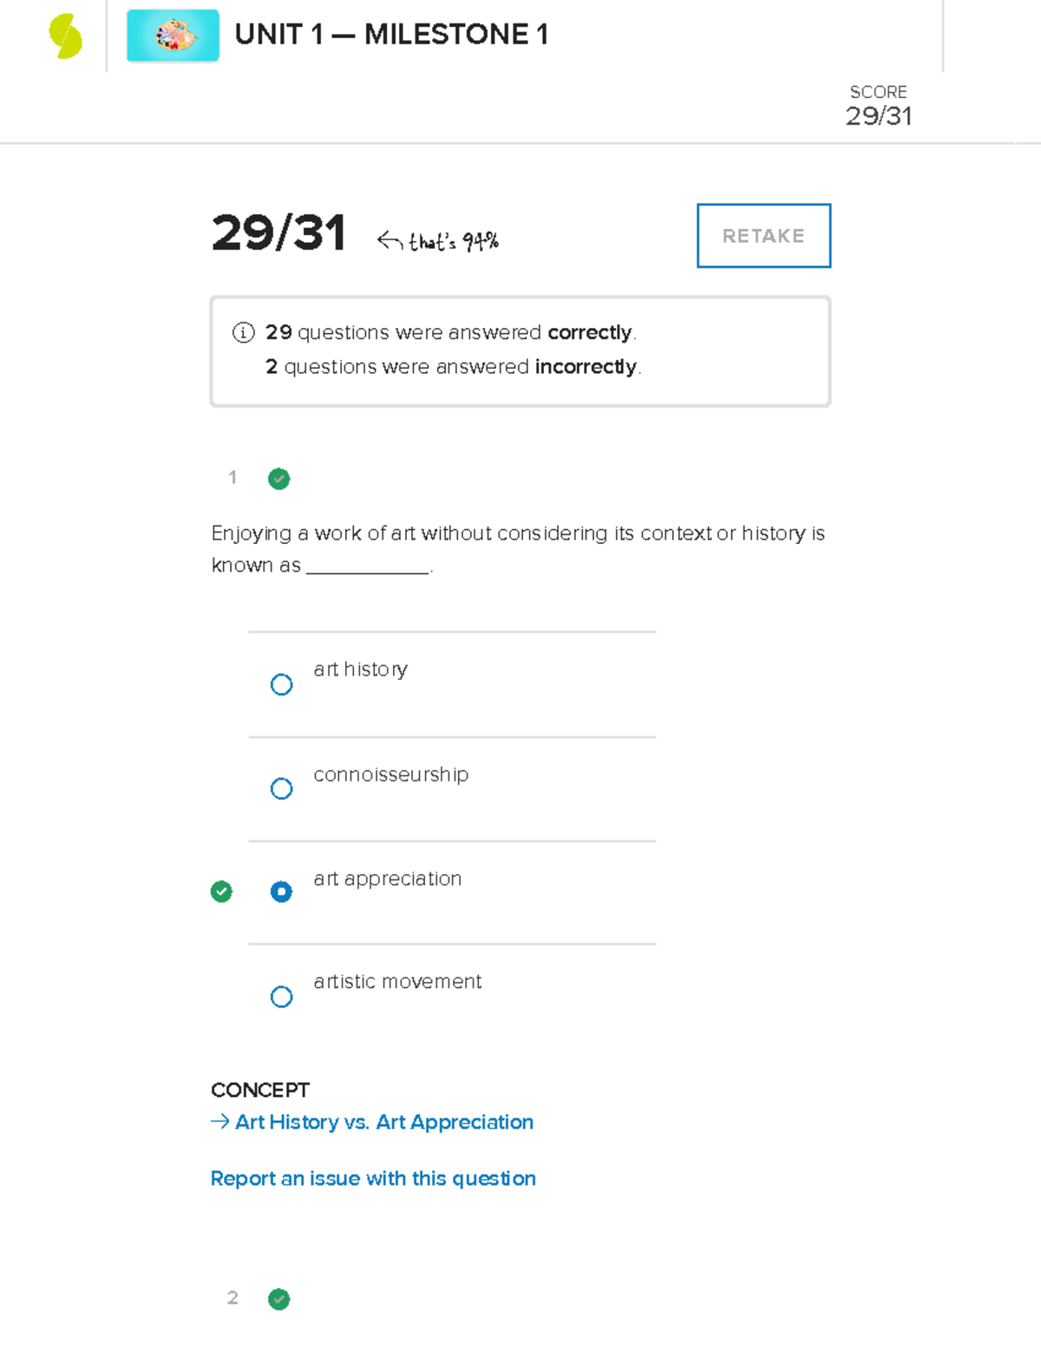The image size is (1041, 1347).
Task: Click the handwritten arrow beside 29/31
Action: click(390, 240)
